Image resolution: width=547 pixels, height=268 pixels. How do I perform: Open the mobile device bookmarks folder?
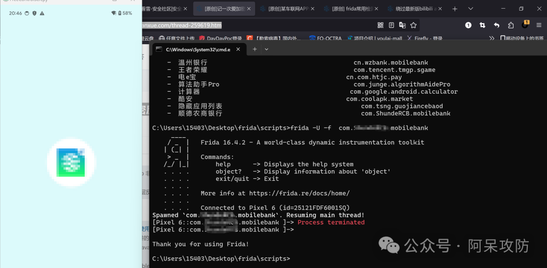click(x=522, y=39)
